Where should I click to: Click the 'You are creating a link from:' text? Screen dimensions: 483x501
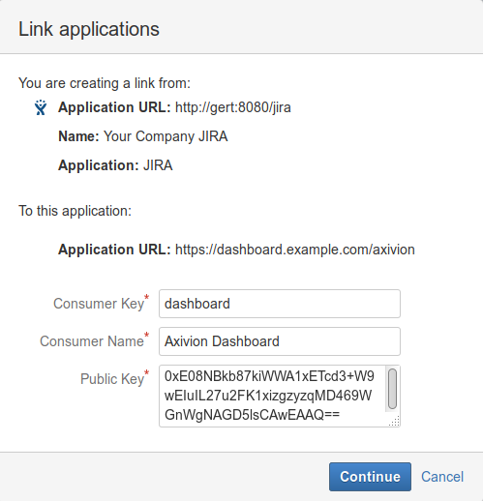point(105,83)
